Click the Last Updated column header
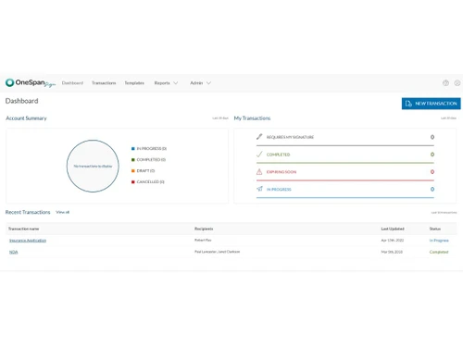 (393, 229)
